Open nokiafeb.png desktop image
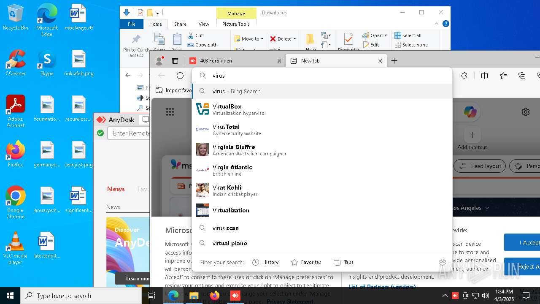Screen dimensions: 540x304 (x=79, y=63)
